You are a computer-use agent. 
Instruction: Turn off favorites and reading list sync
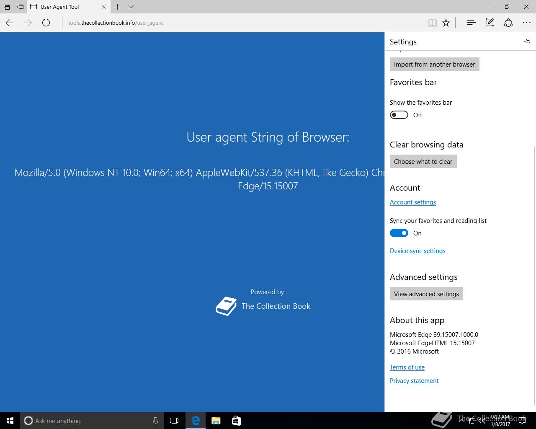399,233
